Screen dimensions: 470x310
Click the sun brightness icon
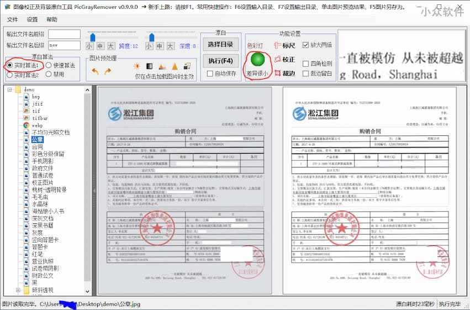[137, 66]
